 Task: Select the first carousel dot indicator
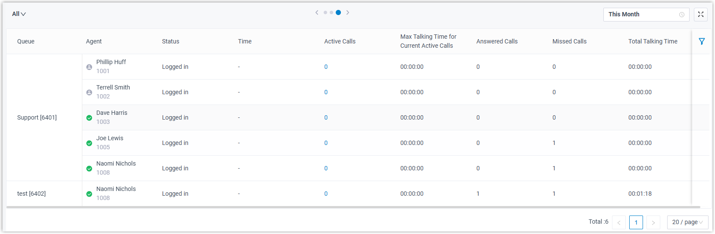point(325,12)
